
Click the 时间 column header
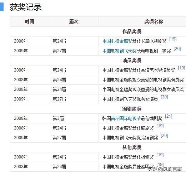pyautogui.click(x=30, y=21)
